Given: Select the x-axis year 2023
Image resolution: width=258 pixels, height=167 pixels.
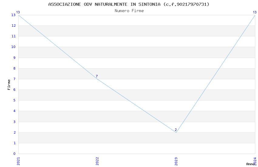Looking at the screenshot, I should point(176,161).
